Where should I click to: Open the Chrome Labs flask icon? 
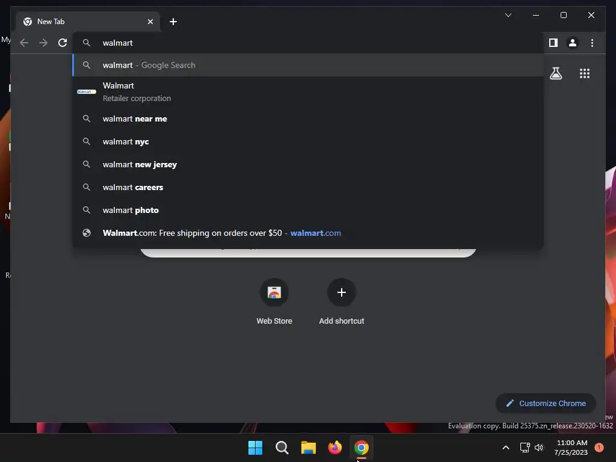click(x=555, y=73)
